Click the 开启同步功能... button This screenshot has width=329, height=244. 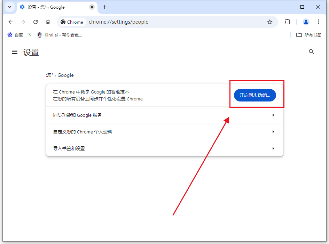coord(255,95)
